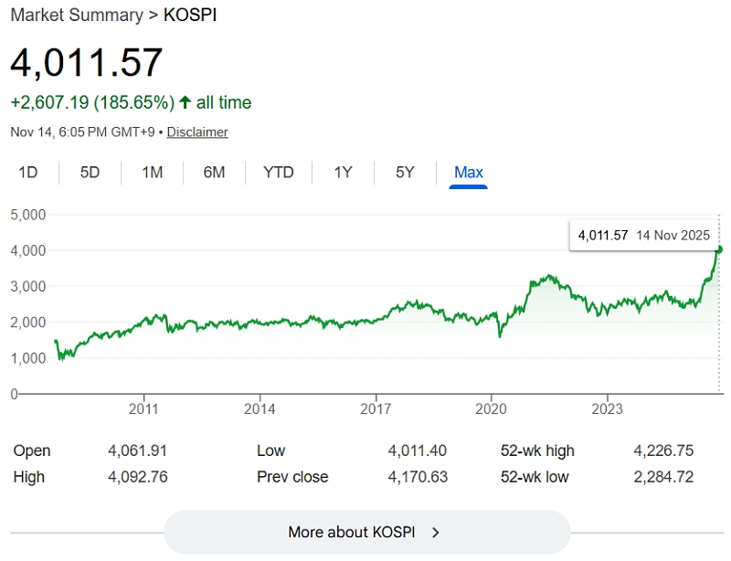
Task: Show the 1M chart range
Action: pyautogui.click(x=152, y=172)
